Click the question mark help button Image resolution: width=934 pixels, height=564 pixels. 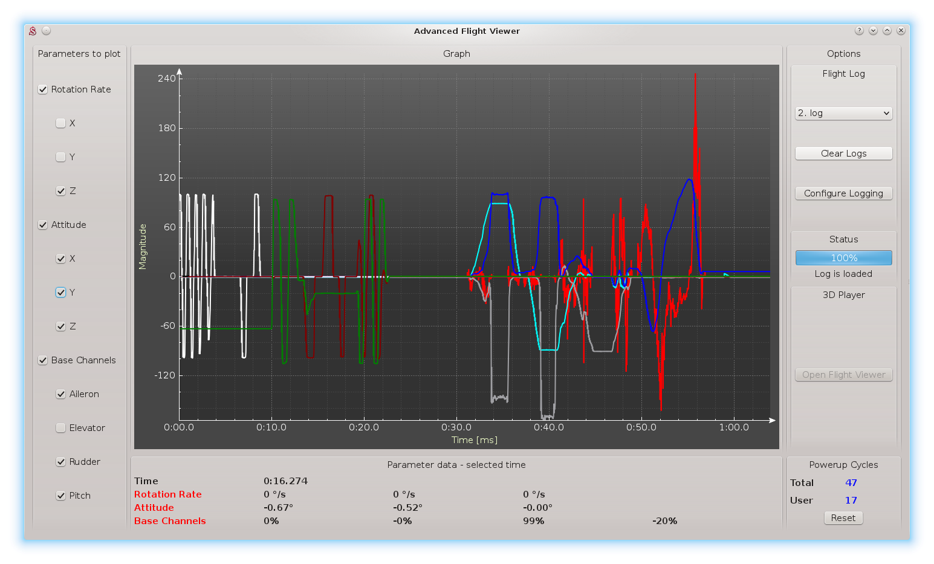[x=859, y=31]
